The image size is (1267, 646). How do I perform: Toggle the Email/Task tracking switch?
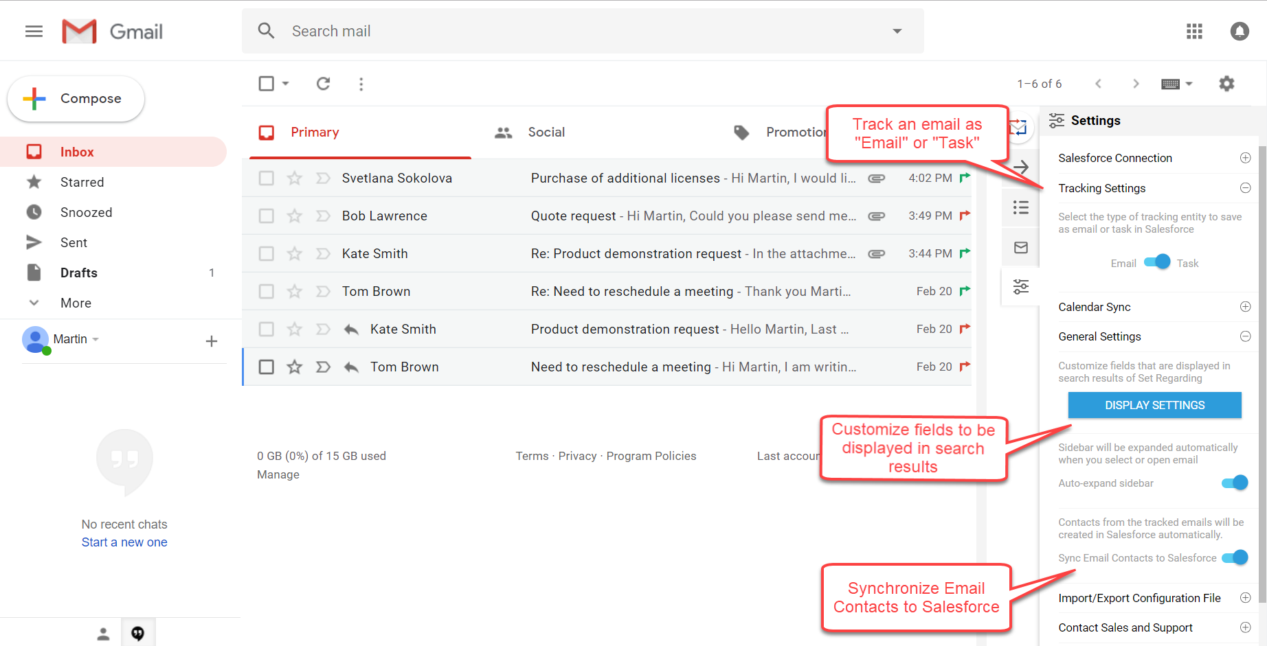pyautogui.click(x=1157, y=262)
